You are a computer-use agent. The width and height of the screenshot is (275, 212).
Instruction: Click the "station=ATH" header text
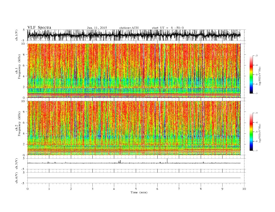pyautogui.click(x=129, y=28)
